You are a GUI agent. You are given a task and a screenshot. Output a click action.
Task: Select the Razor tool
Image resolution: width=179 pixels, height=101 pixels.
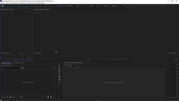tap(59, 72)
